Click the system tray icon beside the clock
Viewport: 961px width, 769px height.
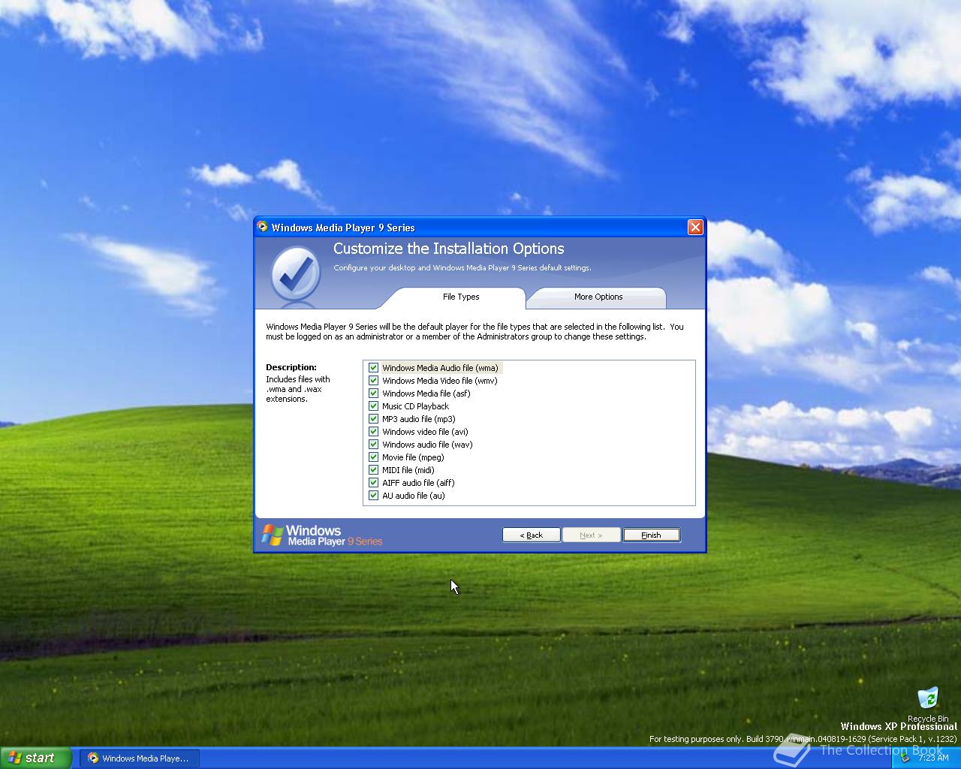coord(905,758)
